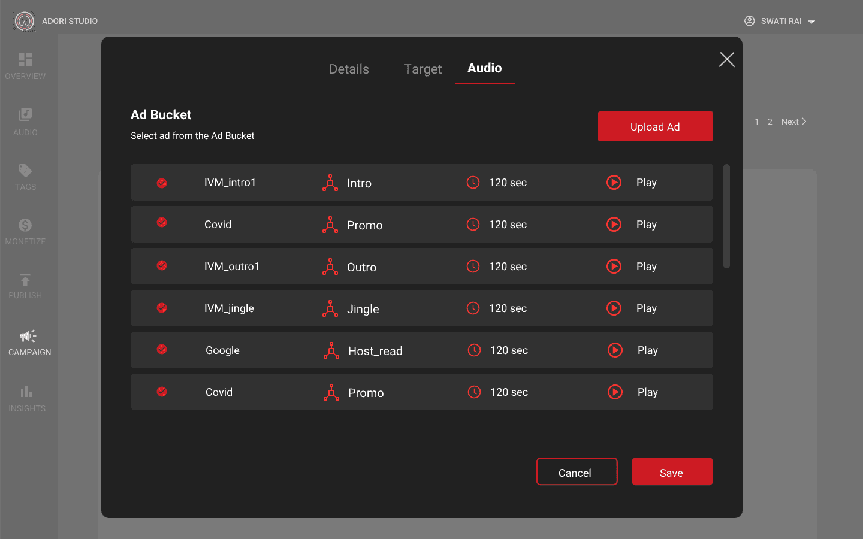Switch to the Details tab
This screenshot has width=863, height=539.
(x=349, y=69)
